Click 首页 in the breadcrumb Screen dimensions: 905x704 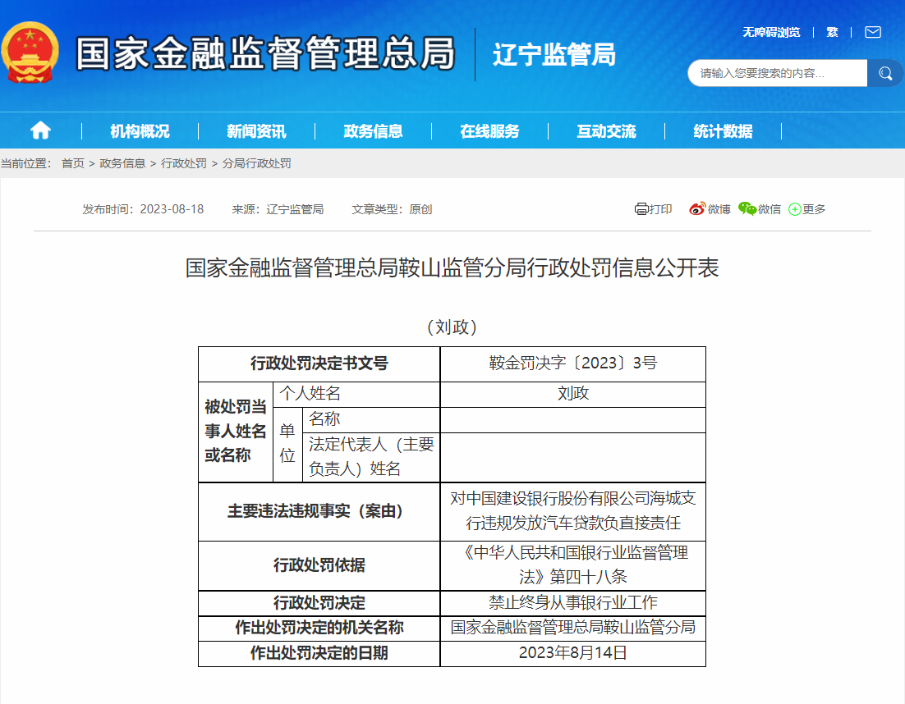(x=73, y=163)
